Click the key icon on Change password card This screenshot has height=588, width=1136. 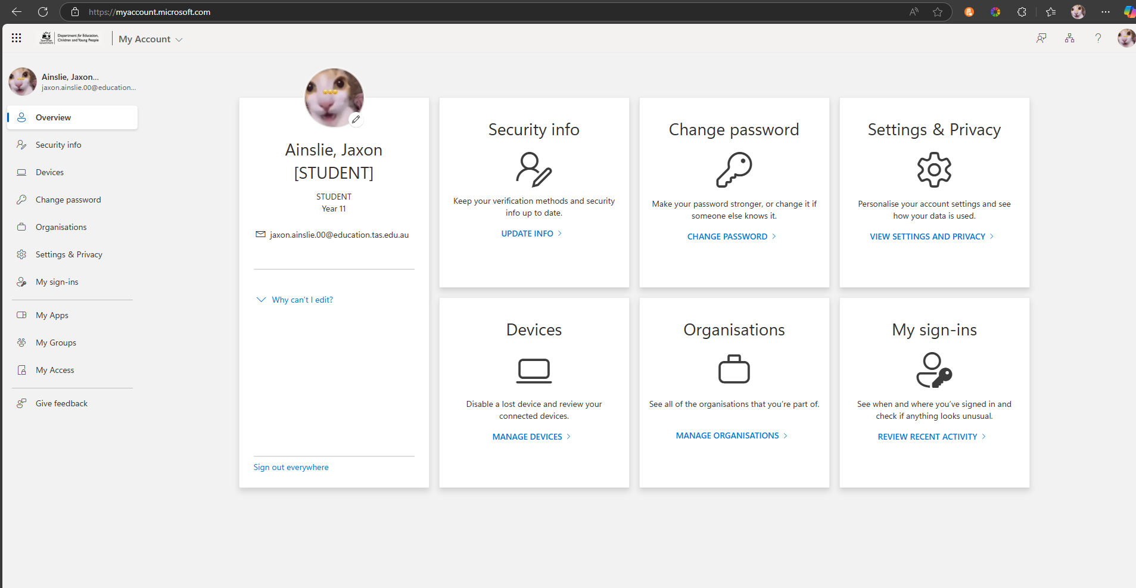pos(734,170)
